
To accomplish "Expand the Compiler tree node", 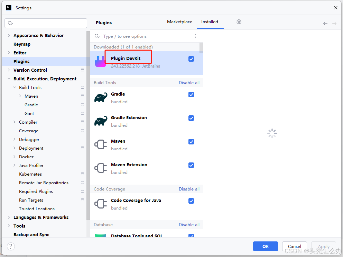I will tap(15, 122).
